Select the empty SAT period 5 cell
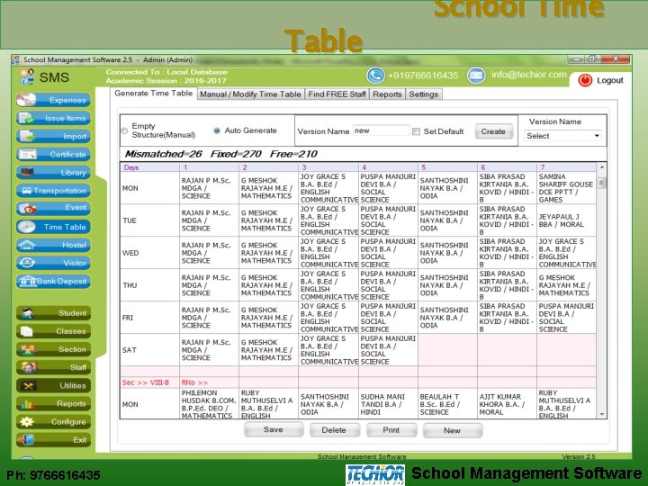This screenshot has height=486, width=648. [x=447, y=350]
